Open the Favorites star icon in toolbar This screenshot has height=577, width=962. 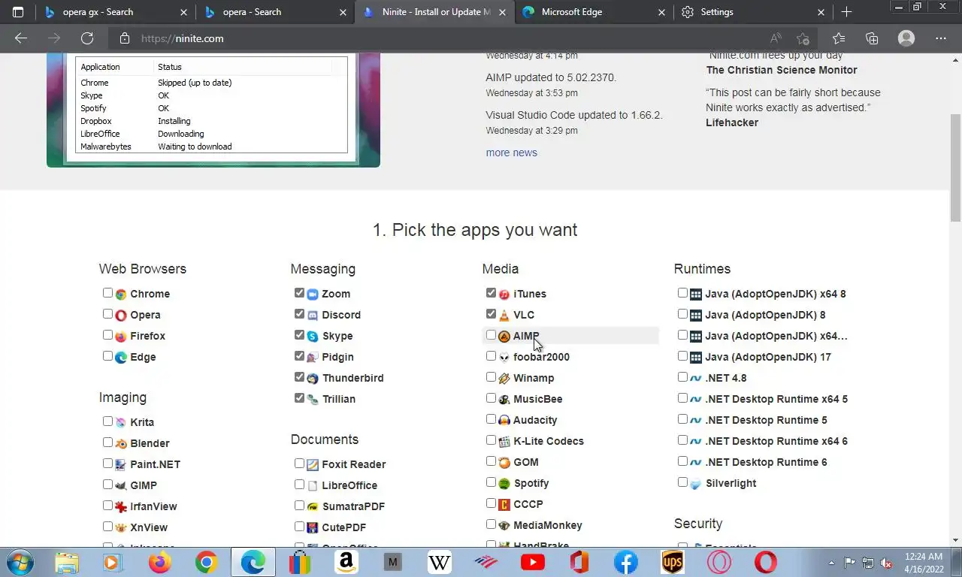pos(839,38)
